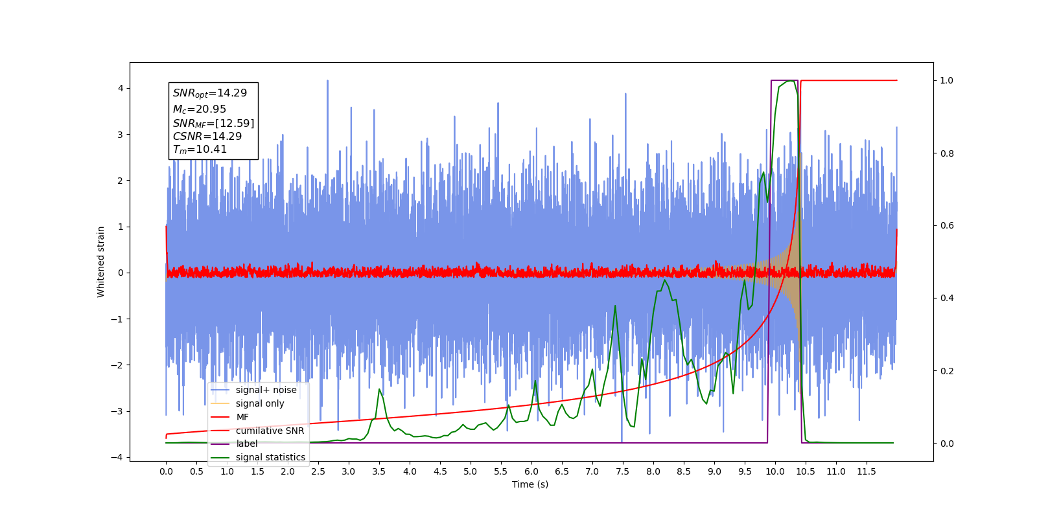
Task: Click the left y-axis tick label 0
Action: coord(121,273)
